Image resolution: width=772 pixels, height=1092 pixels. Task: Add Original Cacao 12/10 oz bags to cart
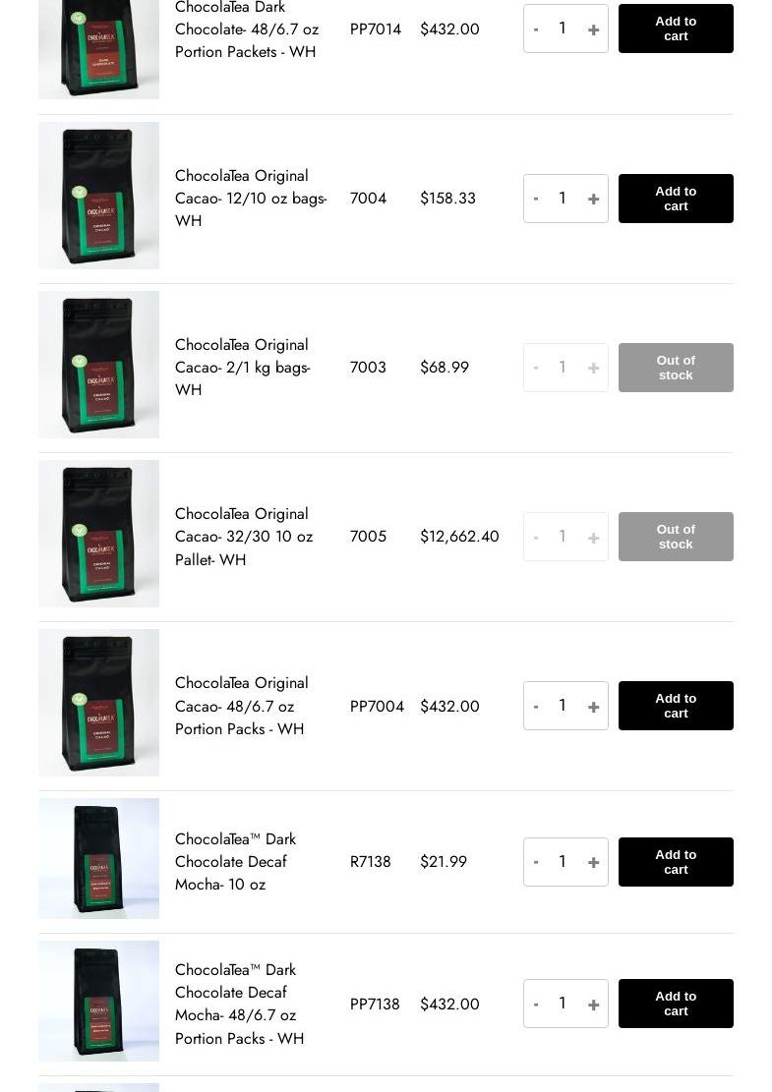[676, 199]
